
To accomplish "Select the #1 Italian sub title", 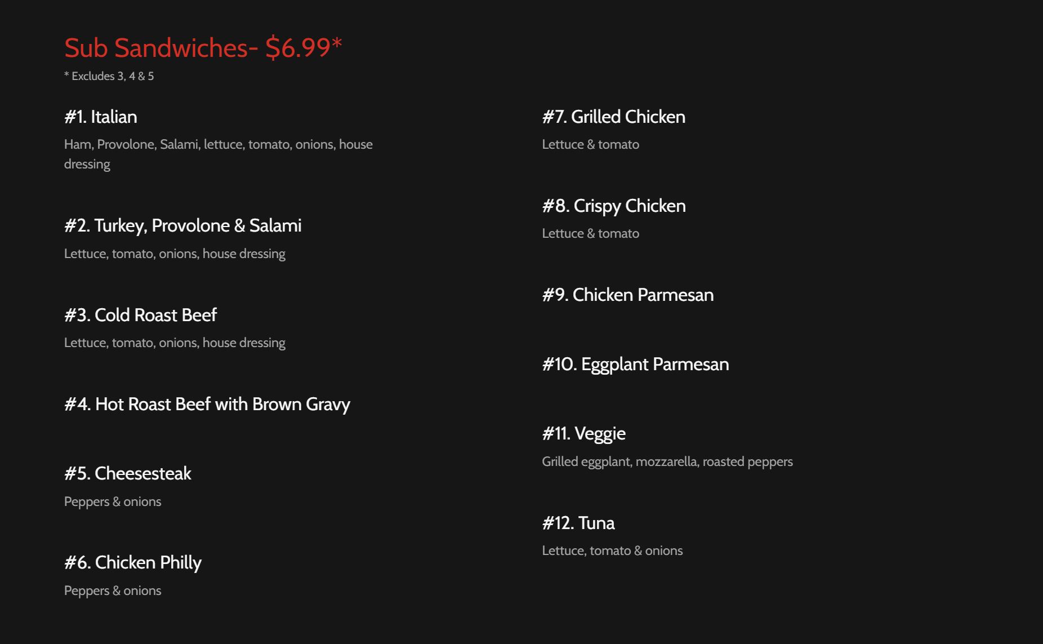I will coord(101,117).
